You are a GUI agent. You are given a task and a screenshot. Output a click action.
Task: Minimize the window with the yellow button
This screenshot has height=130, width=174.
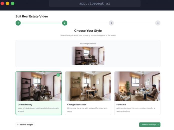click(x=7, y=3)
